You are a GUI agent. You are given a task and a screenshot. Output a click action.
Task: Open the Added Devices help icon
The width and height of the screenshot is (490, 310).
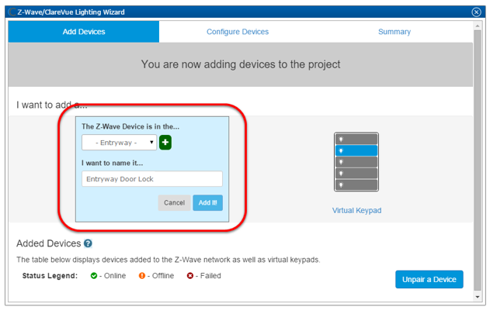(88, 243)
